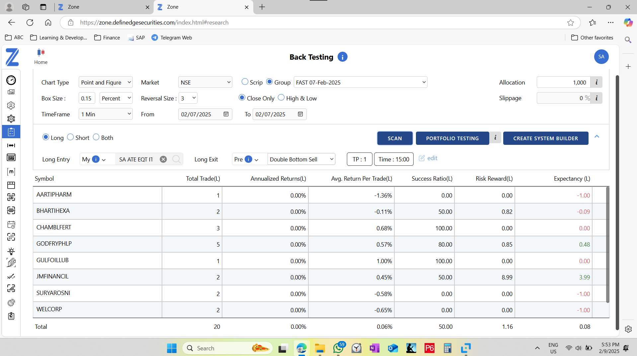The height and width of the screenshot is (356, 637).
Task: Choose High & Low price option
Action: 281,97
